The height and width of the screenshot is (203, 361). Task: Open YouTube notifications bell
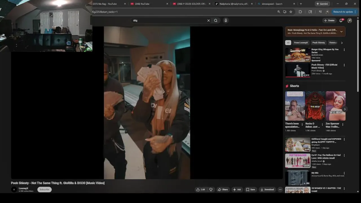(x=341, y=20)
